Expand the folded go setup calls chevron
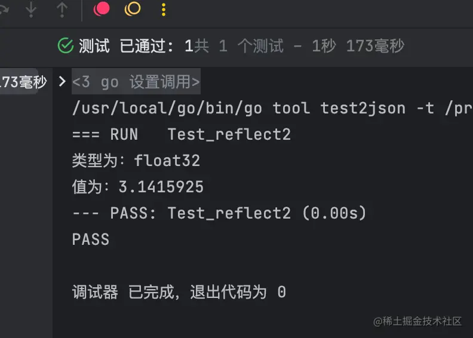 (x=62, y=81)
